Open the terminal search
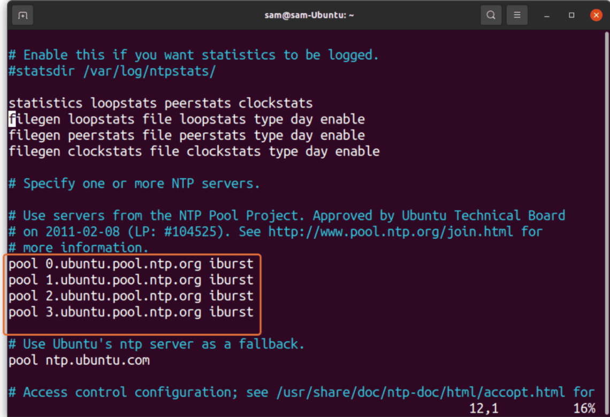 coord(491,15)
